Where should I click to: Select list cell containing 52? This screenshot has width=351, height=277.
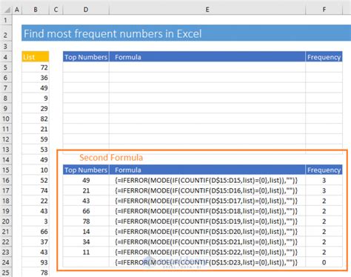pyautogui.click(x=36, y=180)
